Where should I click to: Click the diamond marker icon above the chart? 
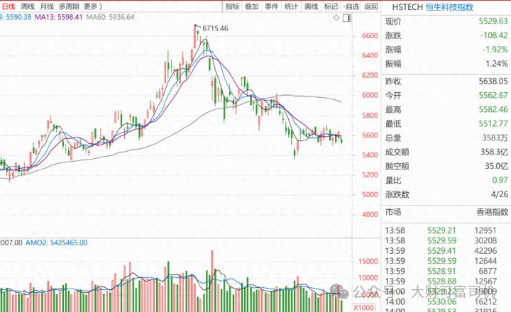click(336, 18)
